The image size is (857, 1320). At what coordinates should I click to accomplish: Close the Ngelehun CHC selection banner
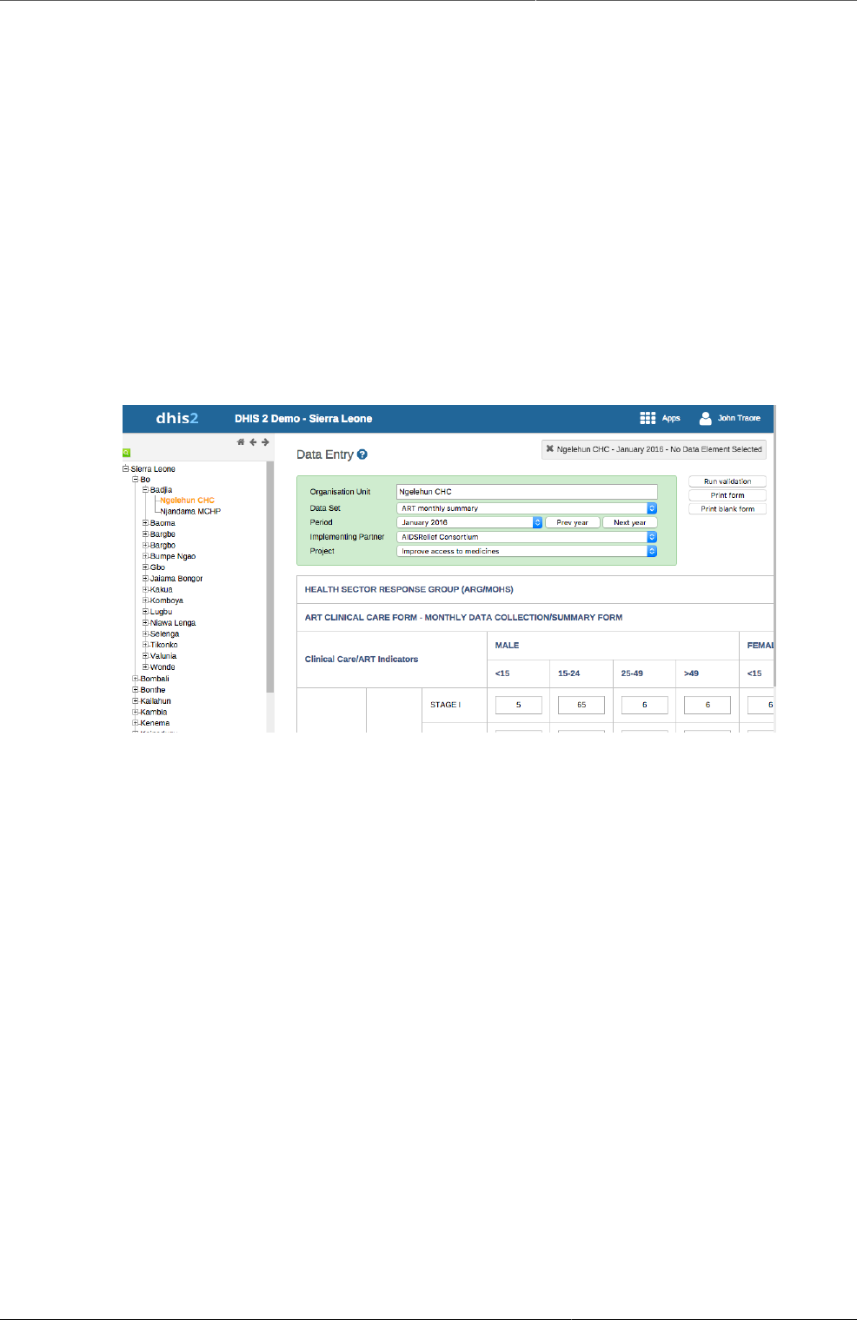[x=549, y=449]
